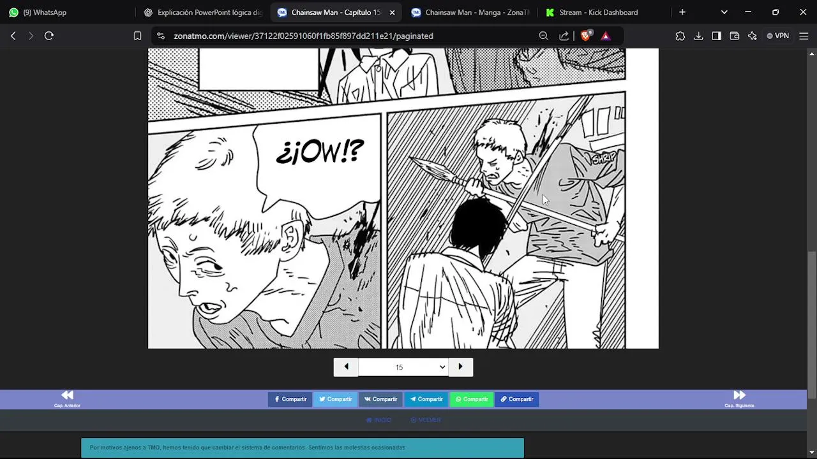This screenshot has width=817, height=459.
Task: Open Brave Rewards triangle icon
Action: click(606, 36)
